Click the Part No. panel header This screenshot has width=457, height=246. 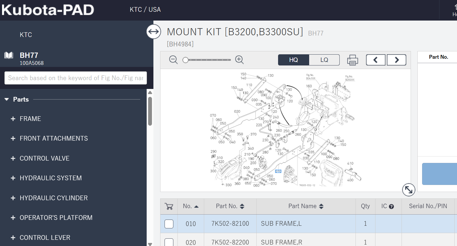(438, 57)
